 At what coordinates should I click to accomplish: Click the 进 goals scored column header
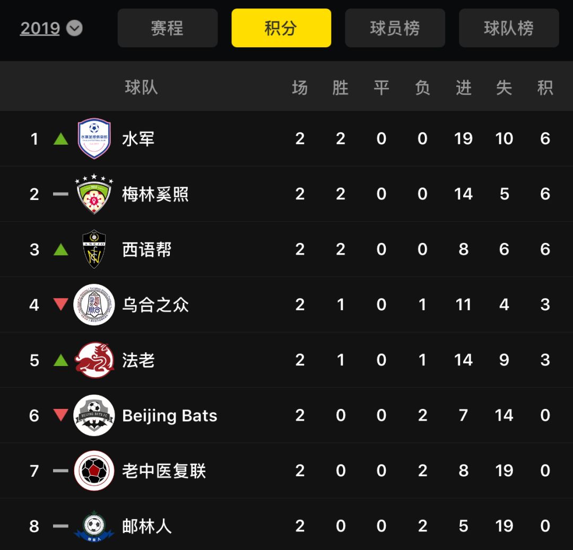[x=463, y=88]
